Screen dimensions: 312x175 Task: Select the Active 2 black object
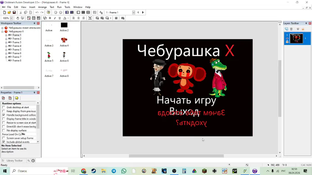pos(64,27)
